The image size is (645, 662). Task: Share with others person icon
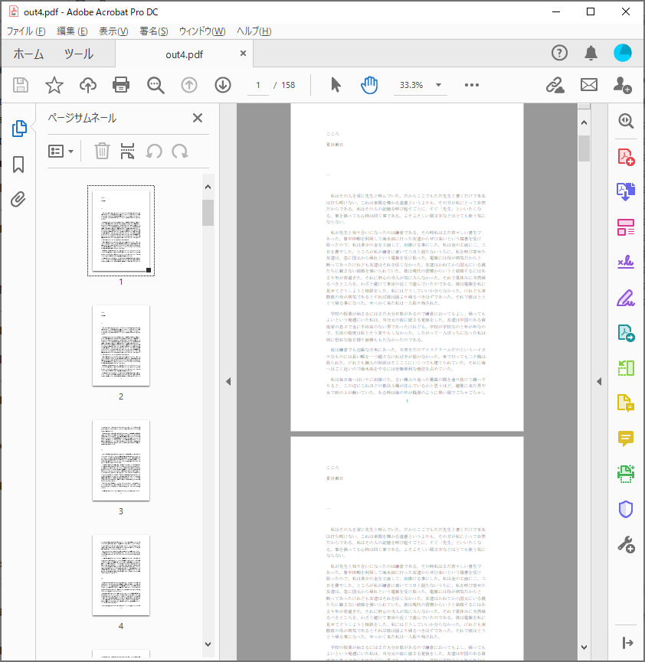tap(623, 85)
